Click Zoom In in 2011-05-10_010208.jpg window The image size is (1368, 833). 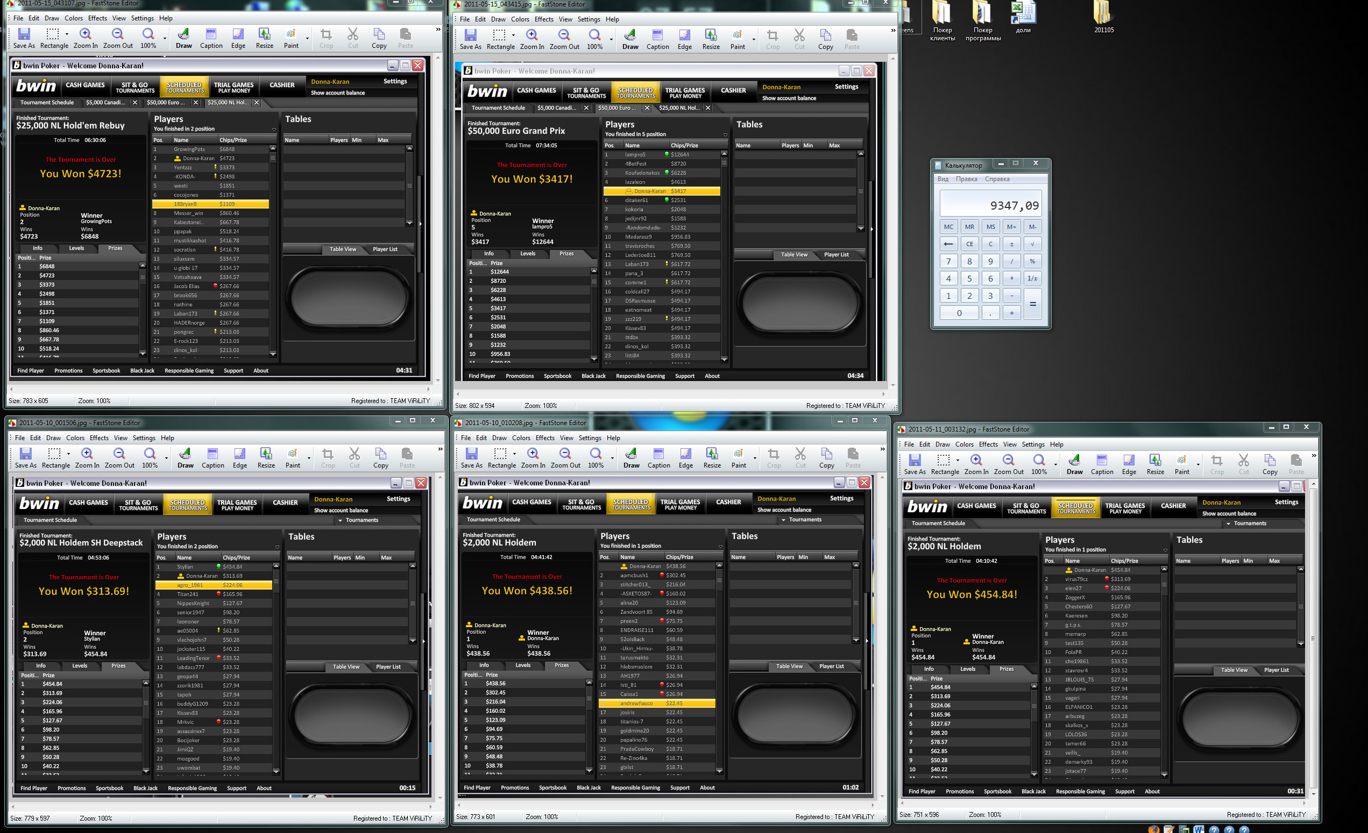tap(533, 458)
